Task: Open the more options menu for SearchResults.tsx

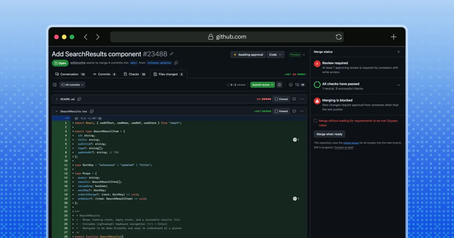Action: [x=302, y=111]
